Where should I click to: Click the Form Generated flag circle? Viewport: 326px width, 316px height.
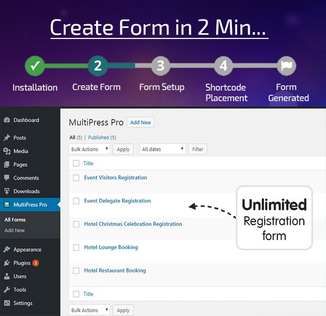287,66
